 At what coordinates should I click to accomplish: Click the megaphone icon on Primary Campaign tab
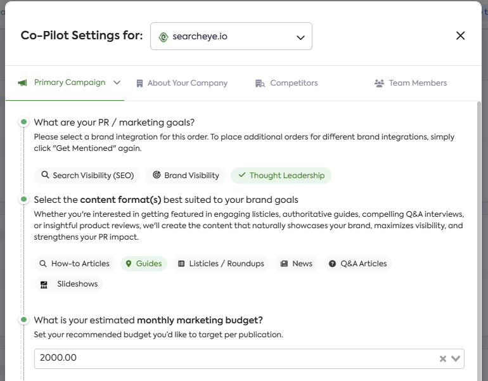(x=22, y=83)
